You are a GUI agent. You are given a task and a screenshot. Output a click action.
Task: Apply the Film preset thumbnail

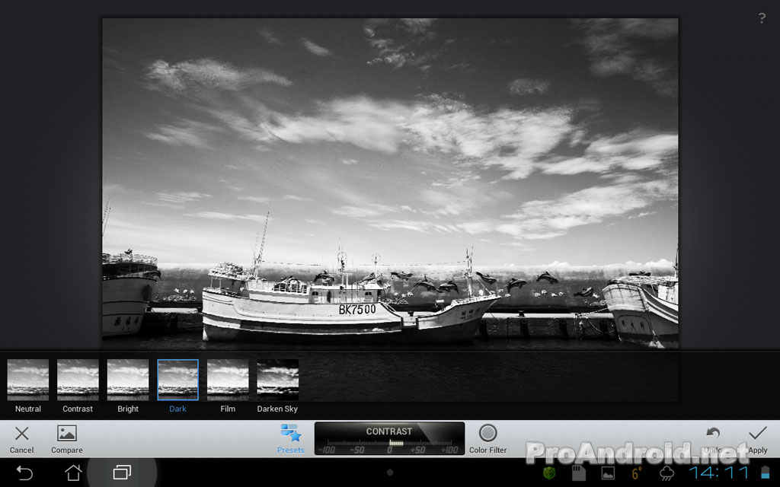[228, 380]
